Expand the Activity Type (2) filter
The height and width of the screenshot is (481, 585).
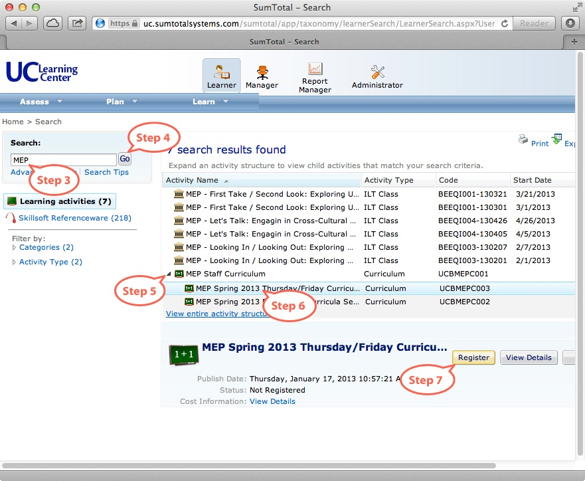[x=15, y=262]
